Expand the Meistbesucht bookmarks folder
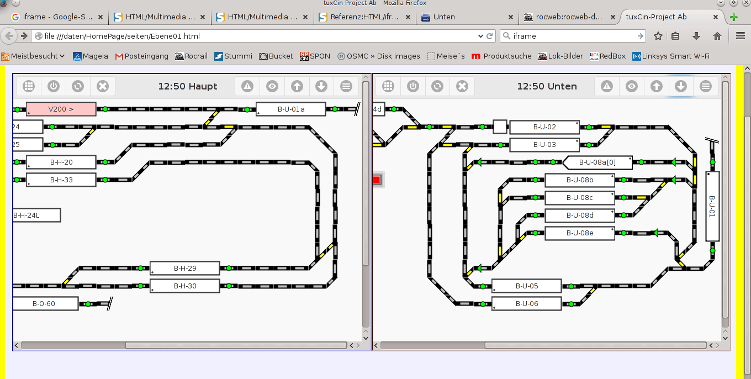Image resolution: width=751 pixels, height=379 pixels. 33,56
